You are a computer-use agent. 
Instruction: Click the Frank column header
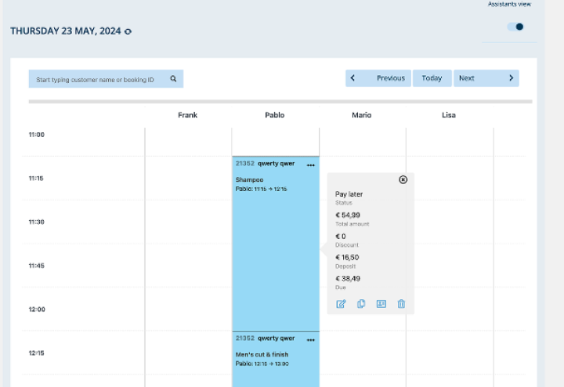(187, 115)
